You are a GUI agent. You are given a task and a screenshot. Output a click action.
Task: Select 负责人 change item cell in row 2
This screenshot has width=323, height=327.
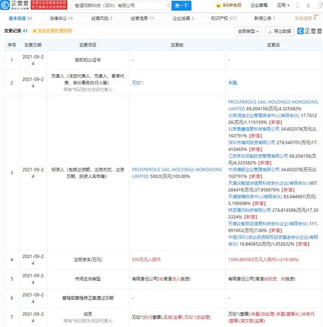(88, 83)
